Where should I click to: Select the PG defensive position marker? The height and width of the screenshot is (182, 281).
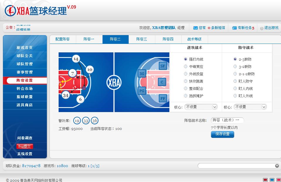(142, 91)
